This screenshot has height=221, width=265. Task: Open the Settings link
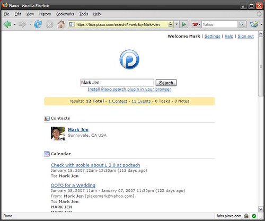coord(213,36)
